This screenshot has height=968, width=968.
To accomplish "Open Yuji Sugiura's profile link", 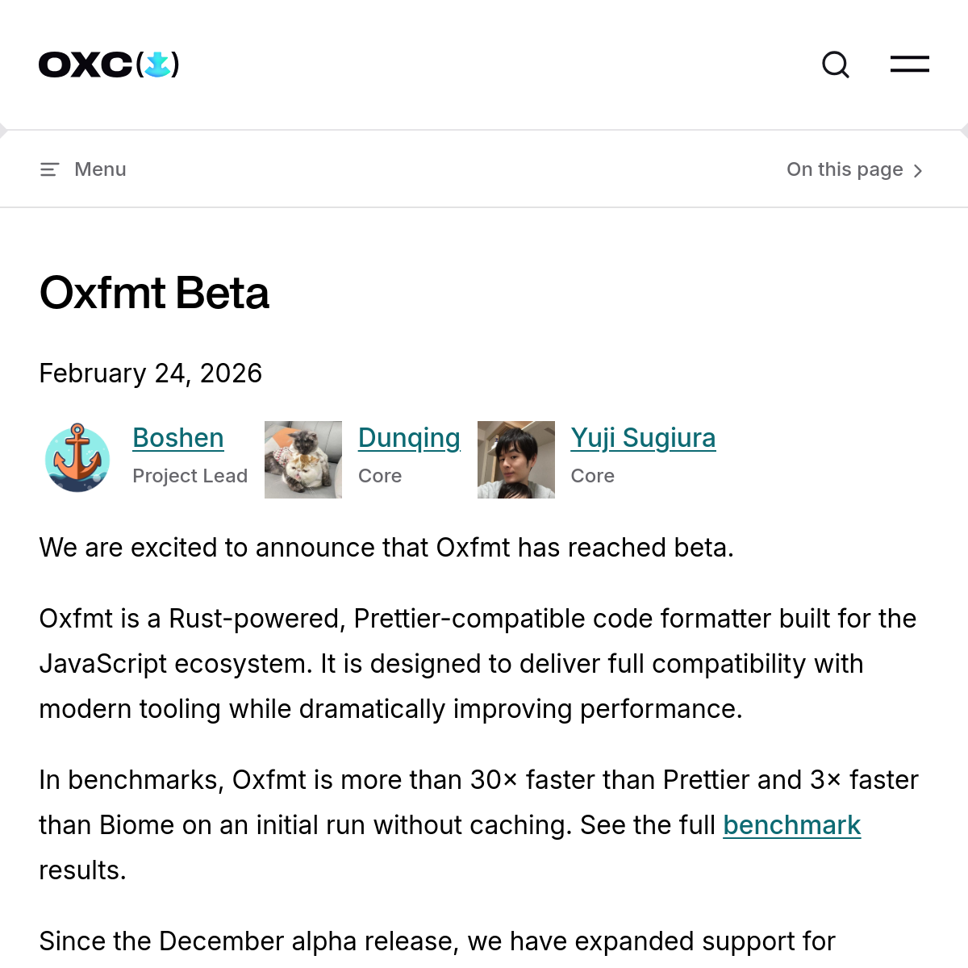I will click(643, 438).
